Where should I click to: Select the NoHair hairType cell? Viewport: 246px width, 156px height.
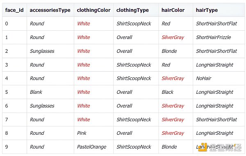coord(204,78)
